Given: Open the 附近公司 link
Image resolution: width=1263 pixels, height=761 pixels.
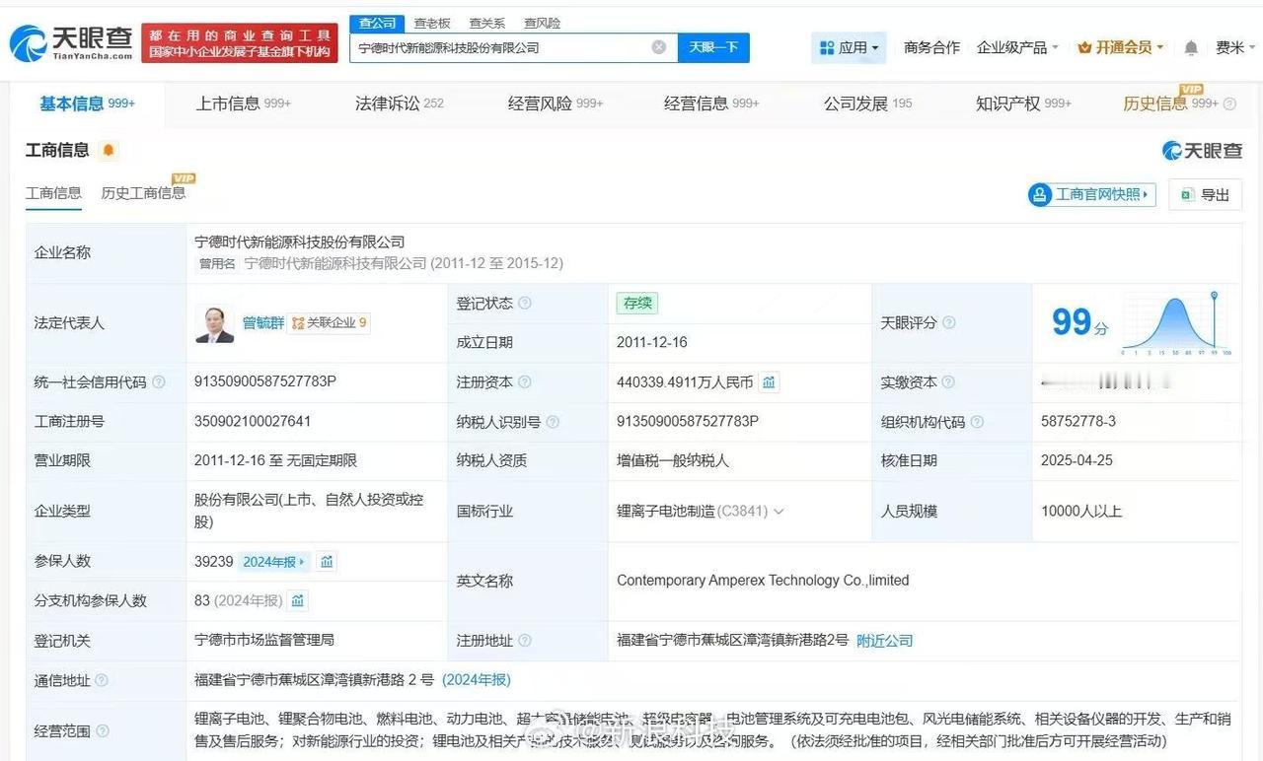Looking at the screenshot, I should point(884,640).
